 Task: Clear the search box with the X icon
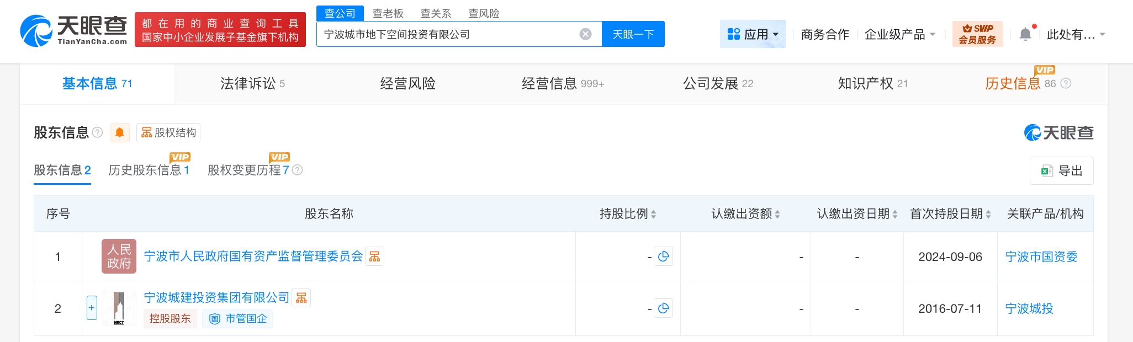click(585, 34)
